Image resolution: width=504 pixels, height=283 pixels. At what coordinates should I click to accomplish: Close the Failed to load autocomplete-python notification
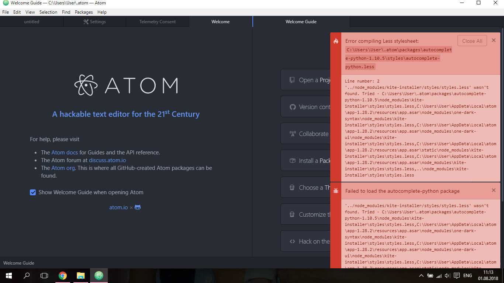pos(494,190)
